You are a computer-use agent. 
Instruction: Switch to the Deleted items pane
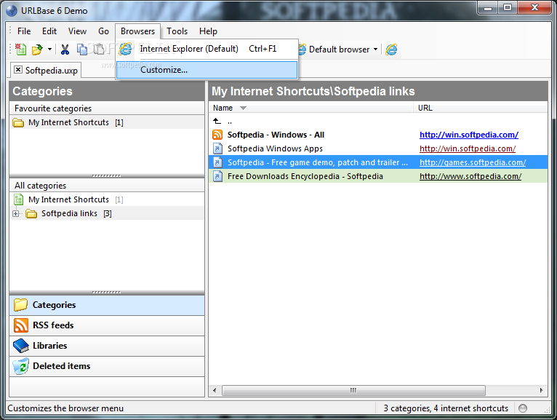coord(107,366)
